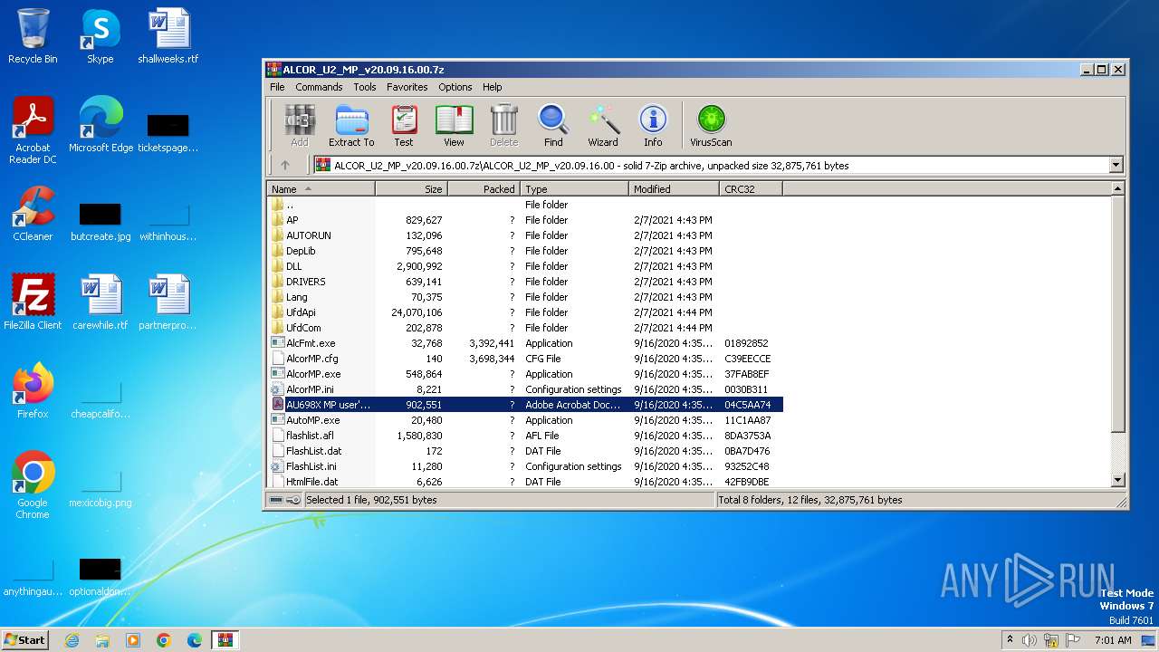This screenshot has width=1159, height=652.
Task: Show archive Info icon
Action: click(652, 125)
